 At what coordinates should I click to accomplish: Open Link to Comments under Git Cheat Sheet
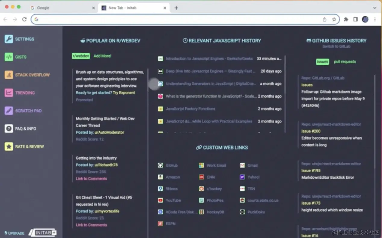(91, 225)
